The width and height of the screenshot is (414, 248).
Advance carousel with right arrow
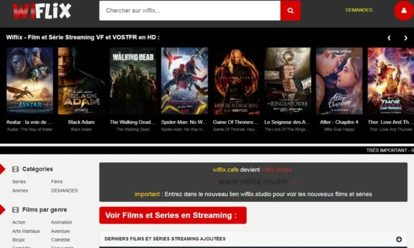coord(406,38)
